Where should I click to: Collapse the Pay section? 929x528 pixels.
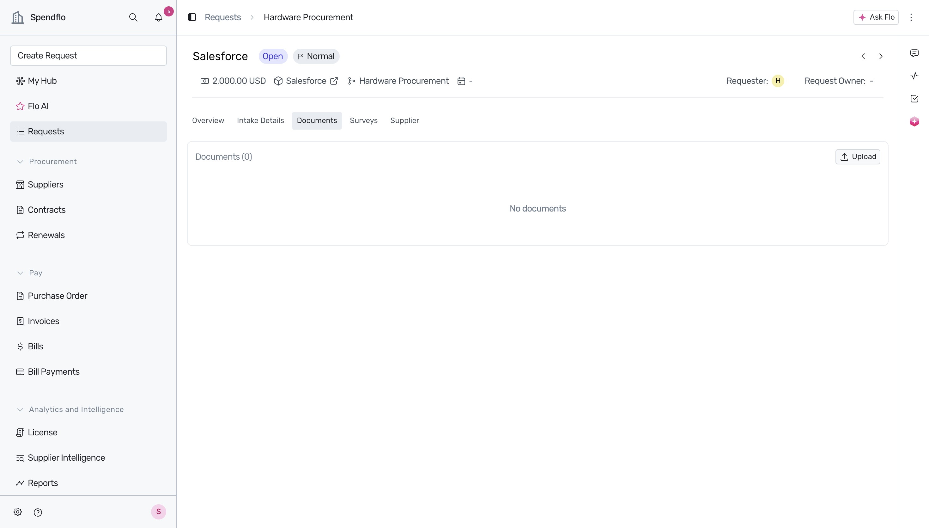point(20,273)
